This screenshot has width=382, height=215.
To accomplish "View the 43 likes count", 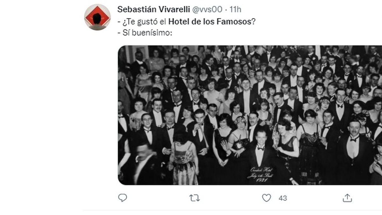I will coord(283,198).
